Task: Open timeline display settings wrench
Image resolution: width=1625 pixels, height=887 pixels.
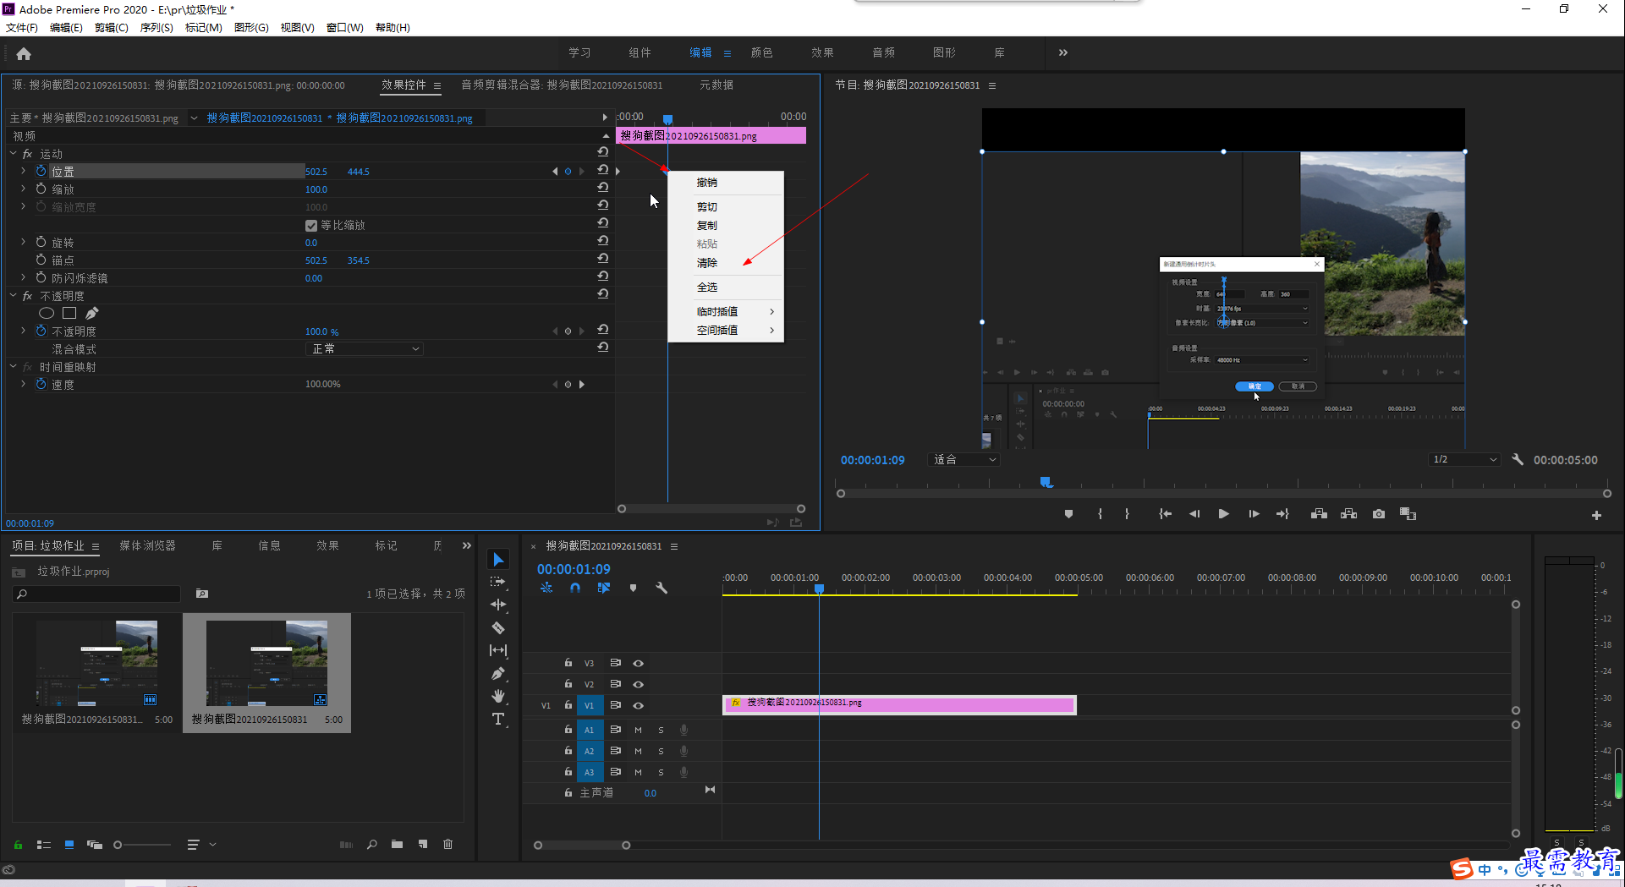Action: pyautogui.click(x=662, y=588)
